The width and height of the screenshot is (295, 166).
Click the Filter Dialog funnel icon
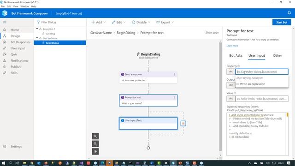click(x=38, y=22)
